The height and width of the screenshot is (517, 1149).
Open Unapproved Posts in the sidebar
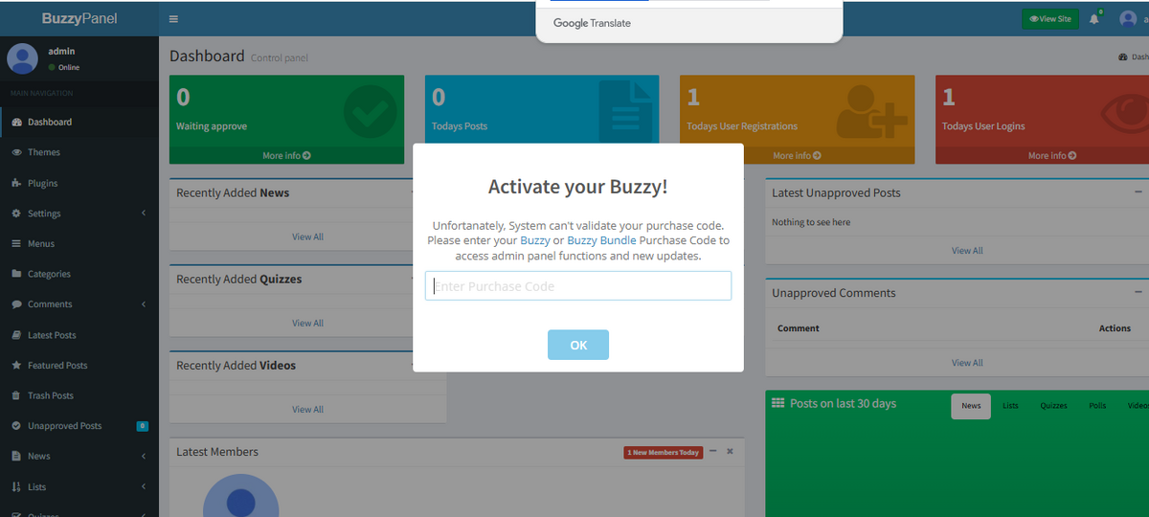(79, 426)
